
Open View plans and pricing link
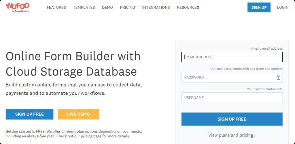[232, 135]
